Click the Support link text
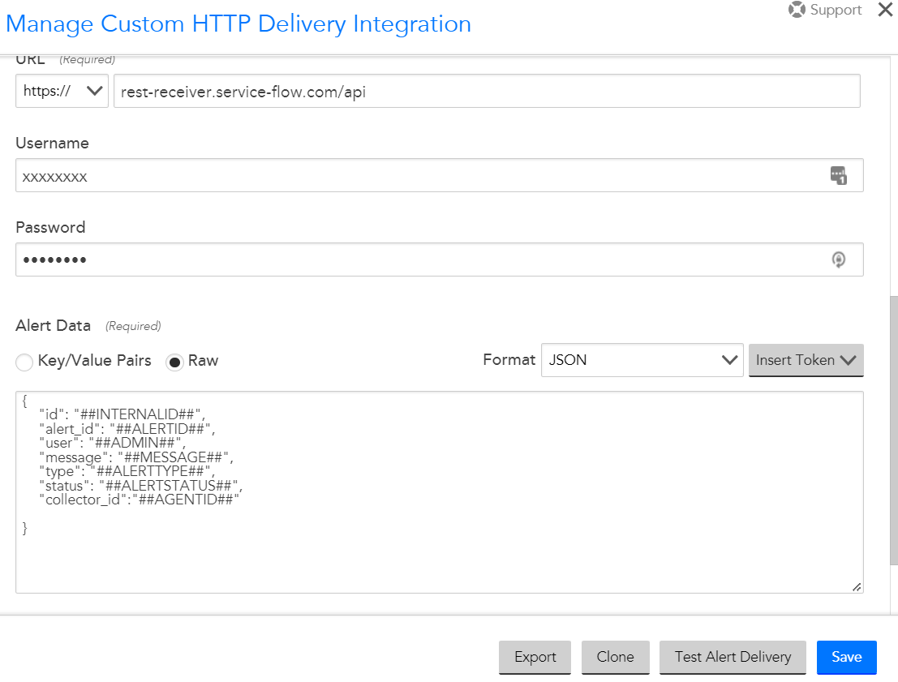This screenshot has width=898, height=682. click(x=836, y=10)
